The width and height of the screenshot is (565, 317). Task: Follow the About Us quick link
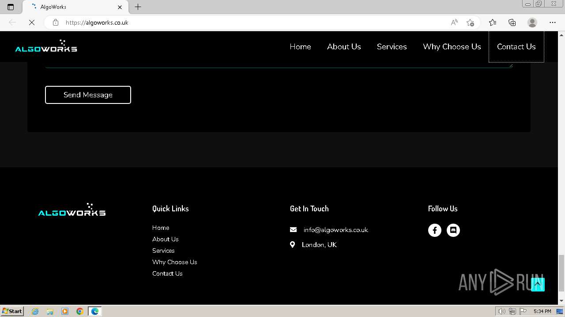(x=165, y=239)
